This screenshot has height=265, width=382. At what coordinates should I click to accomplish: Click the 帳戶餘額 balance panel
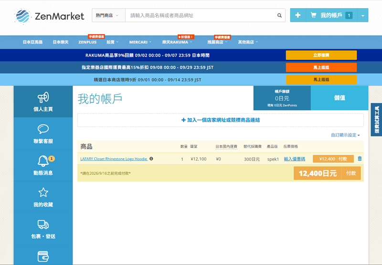[282, 98]
